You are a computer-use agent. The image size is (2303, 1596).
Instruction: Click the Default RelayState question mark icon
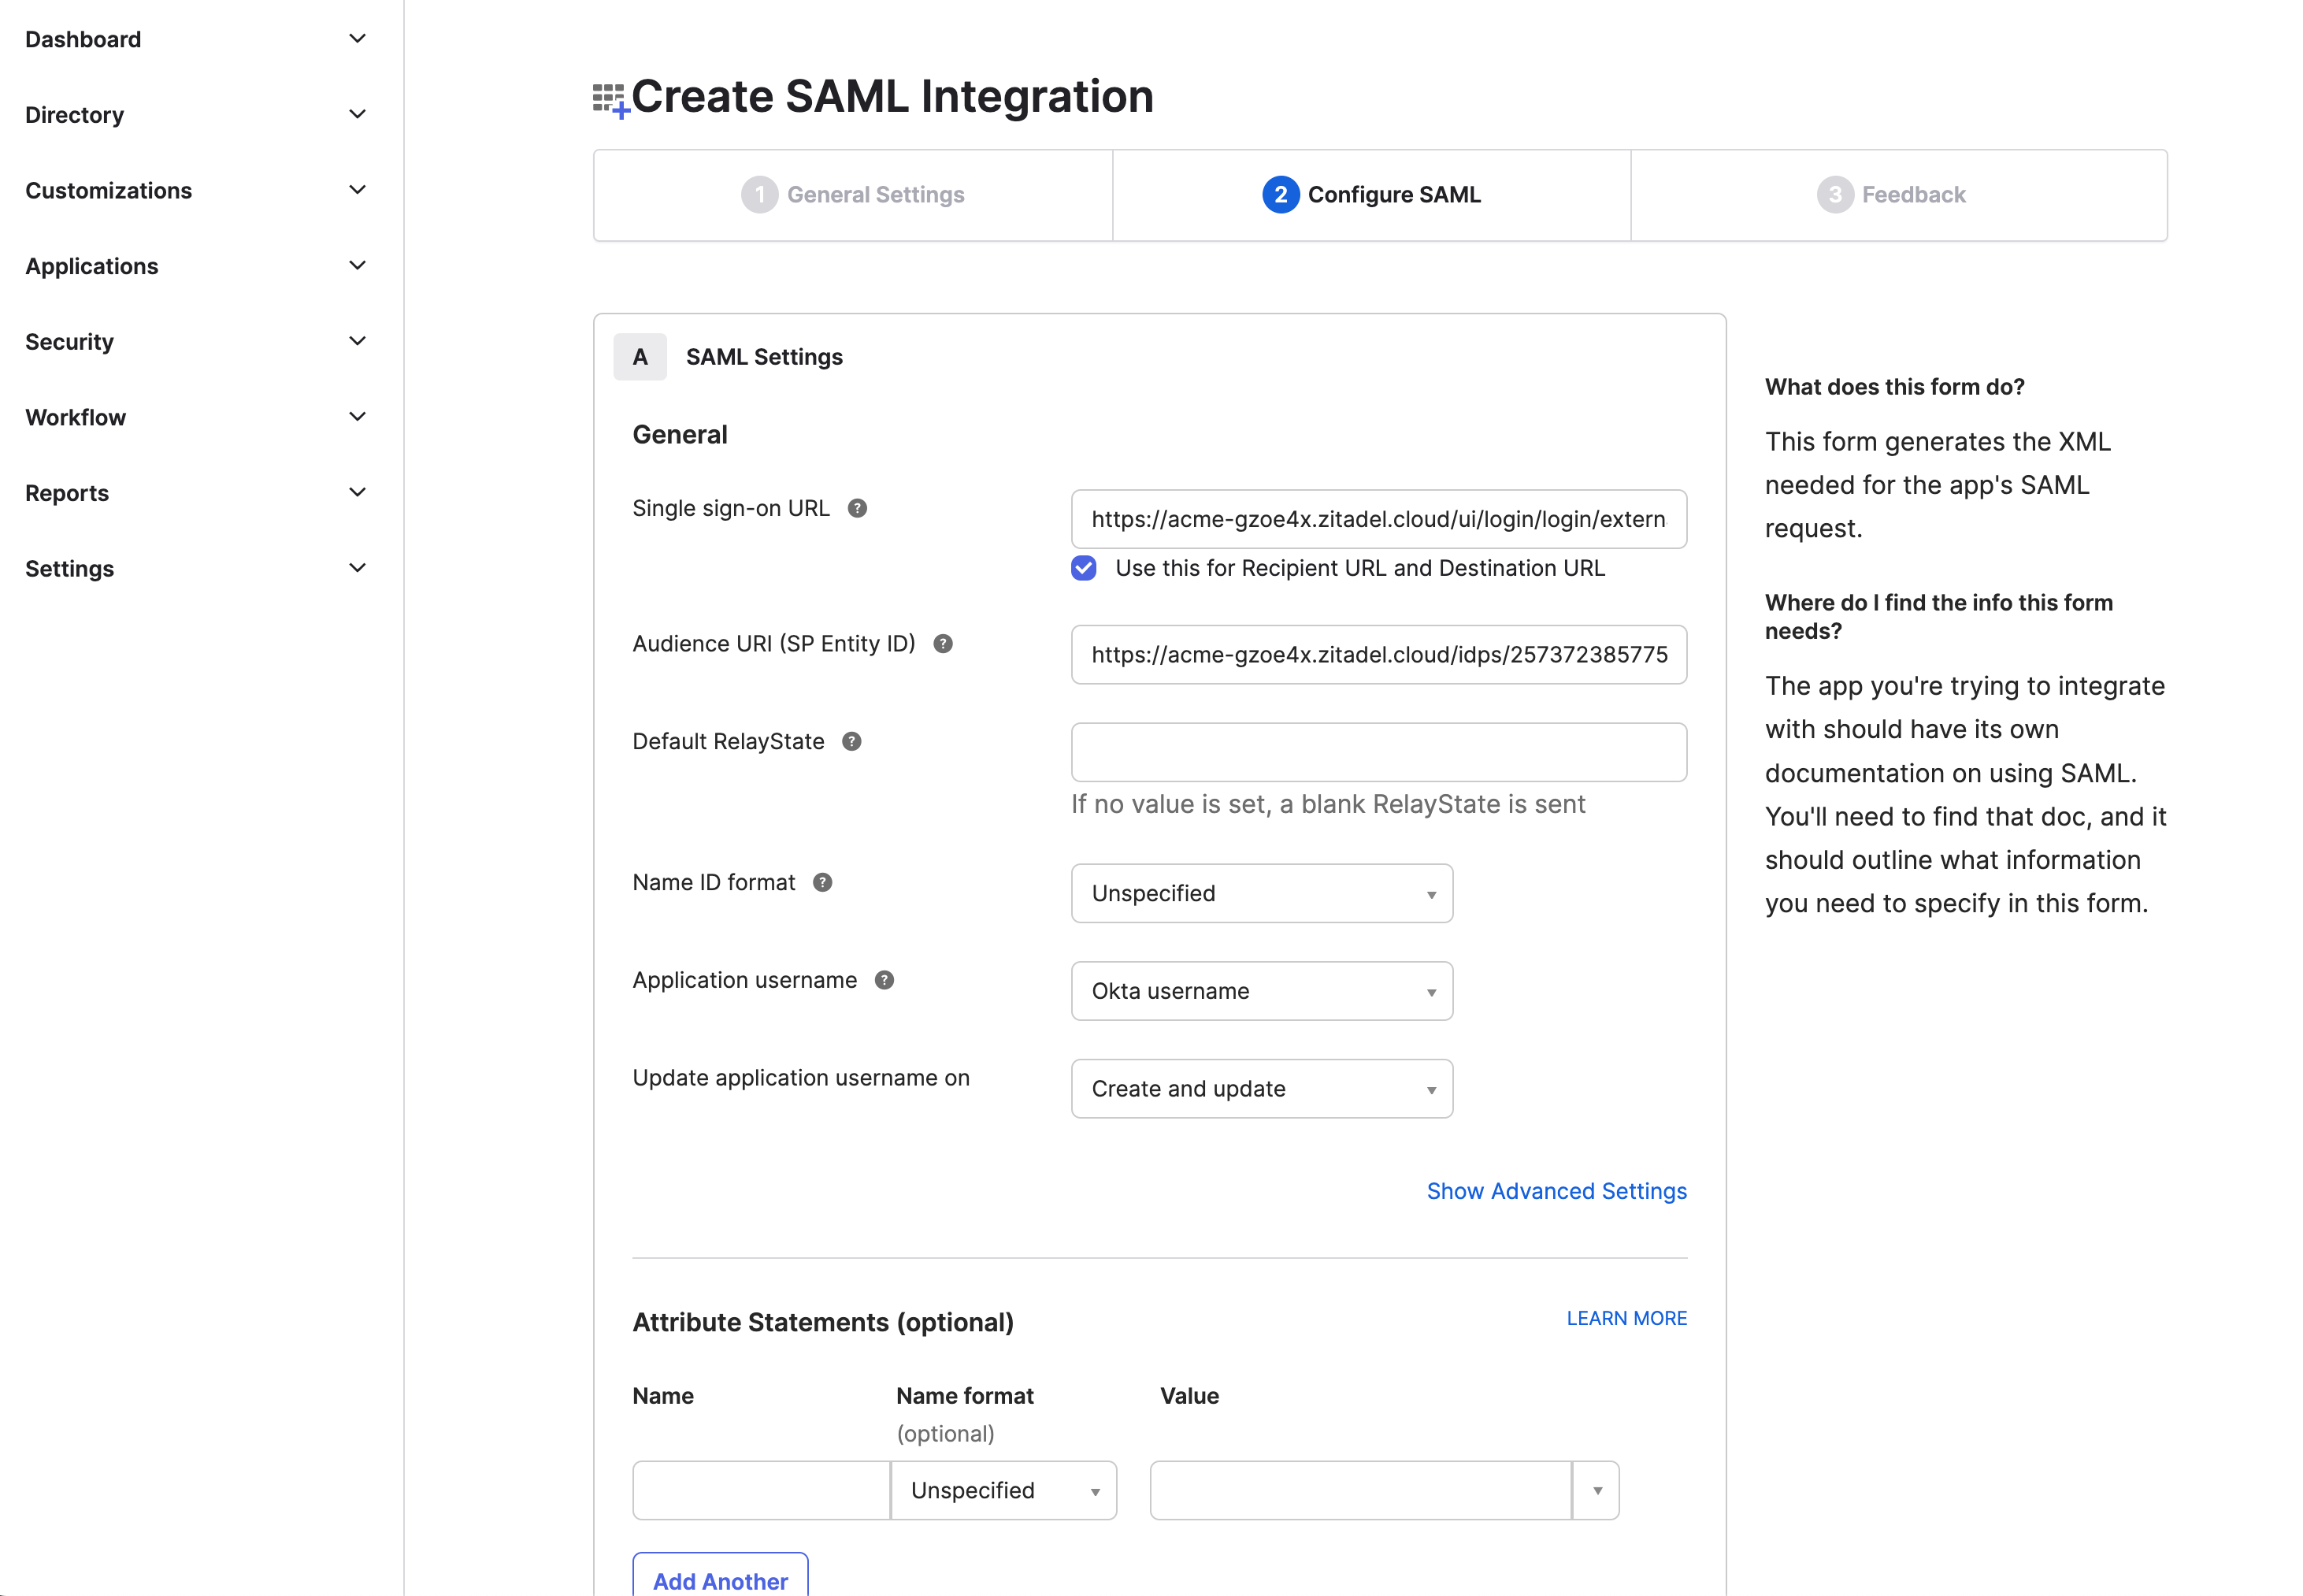click(x=851, y=741)
